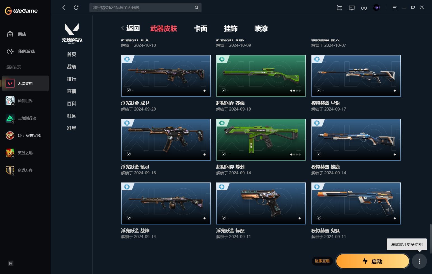This screenshot has width=432, height=274.
Task: Collapse the left sidebar
Action: 11,263
